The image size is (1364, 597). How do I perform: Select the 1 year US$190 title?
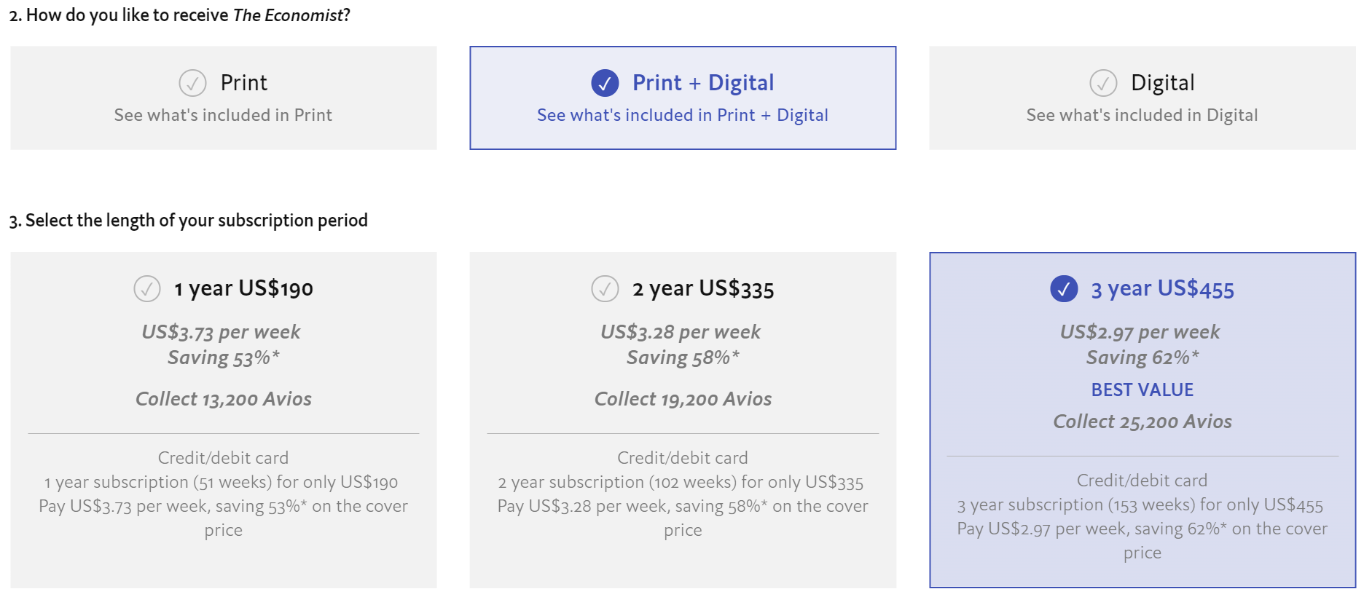pyautogui.click(x=243, y=289)
